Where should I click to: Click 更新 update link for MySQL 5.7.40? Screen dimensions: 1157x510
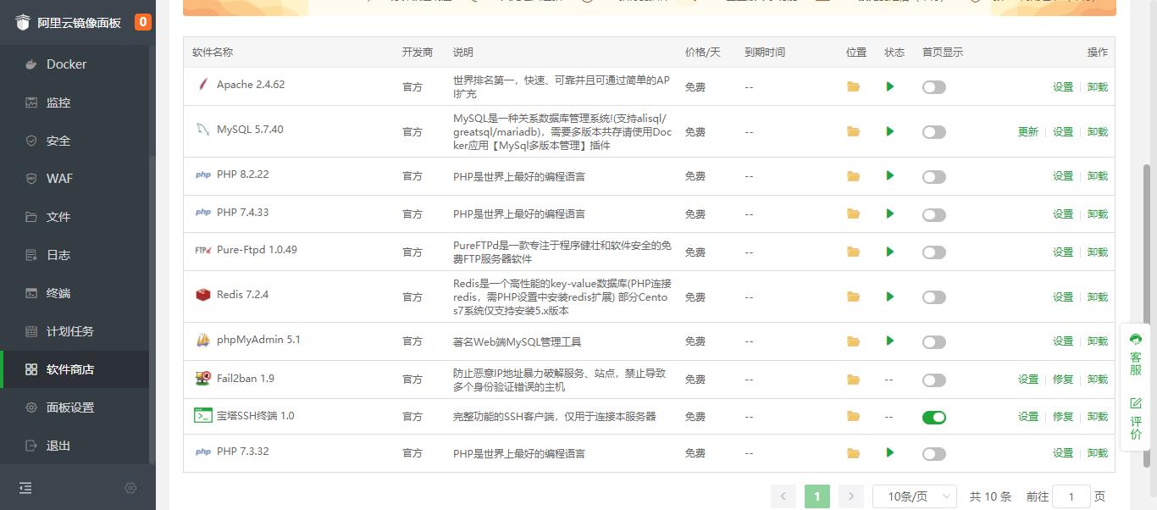click(1028, 132)
